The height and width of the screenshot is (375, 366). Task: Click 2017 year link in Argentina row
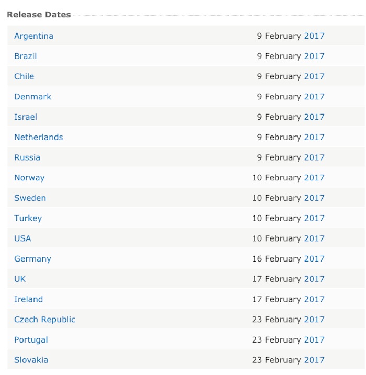(x=314, y=36)
